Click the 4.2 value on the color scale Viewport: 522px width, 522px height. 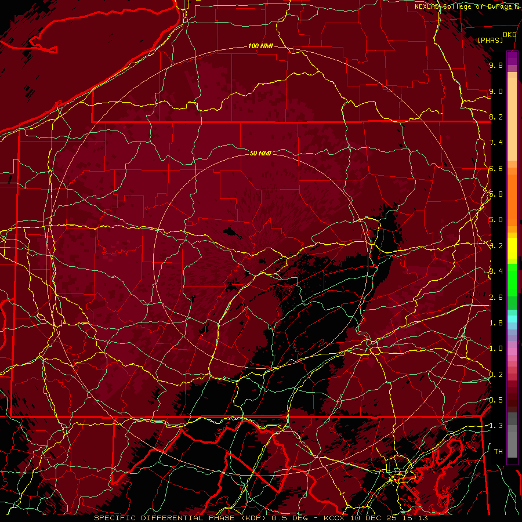[496, 246]
